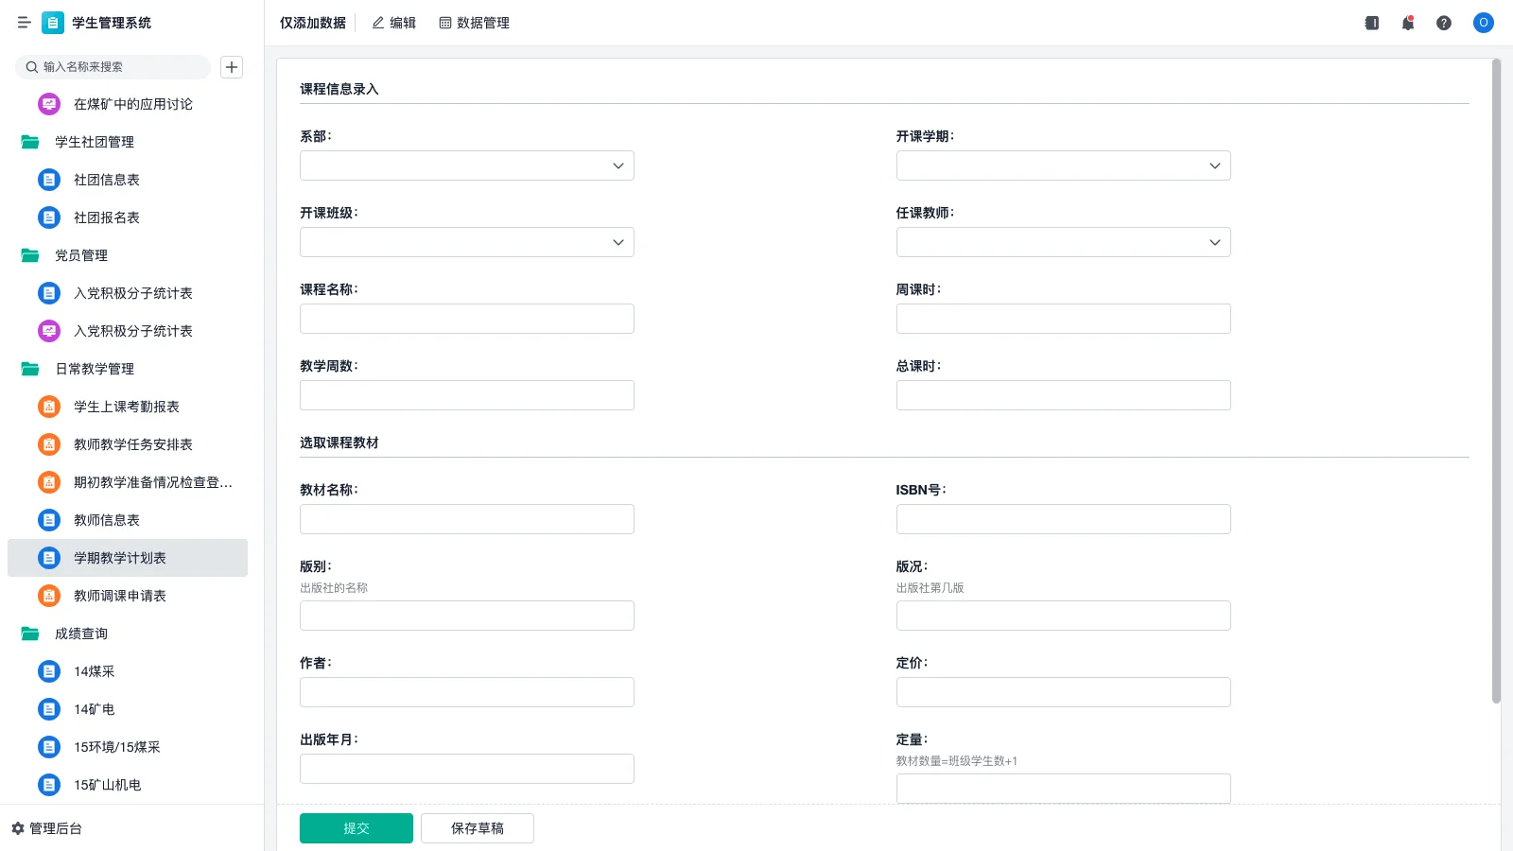Viewport: 1513px width, 851px height.
Task: Click the plus button next to search
Action: click(x=232, y=66)
